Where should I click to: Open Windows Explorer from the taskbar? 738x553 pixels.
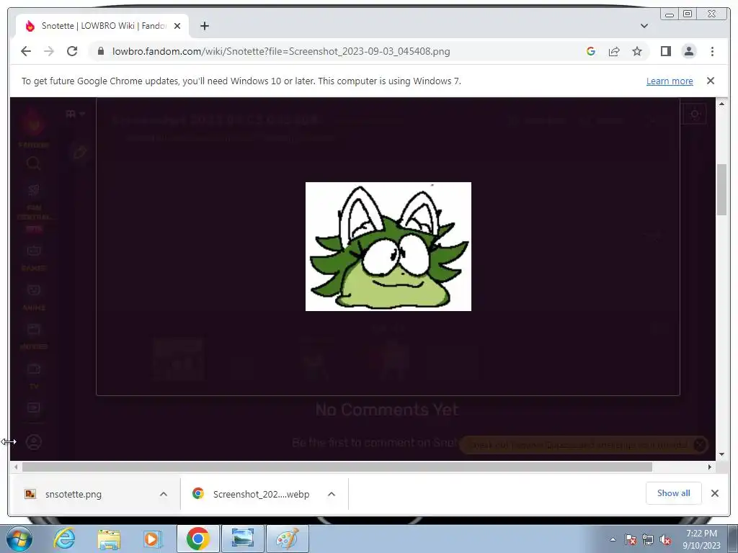click(109, 539)
